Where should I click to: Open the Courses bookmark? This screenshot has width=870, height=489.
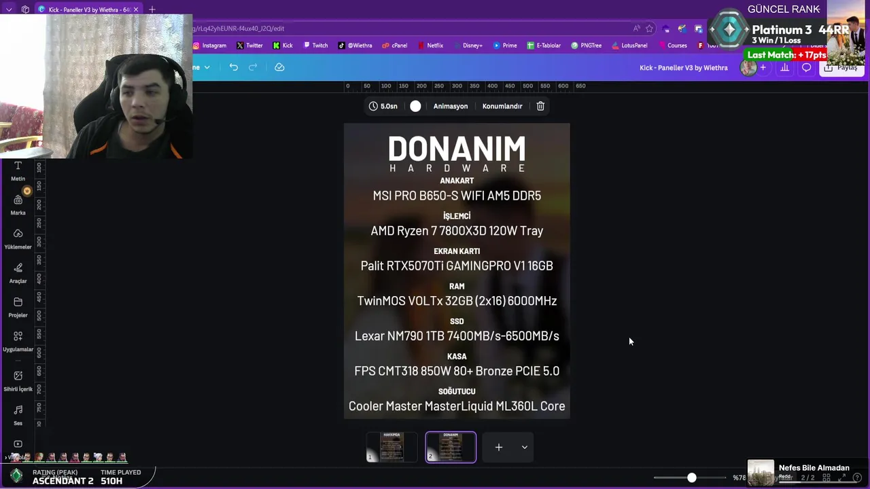pos(672,46)
